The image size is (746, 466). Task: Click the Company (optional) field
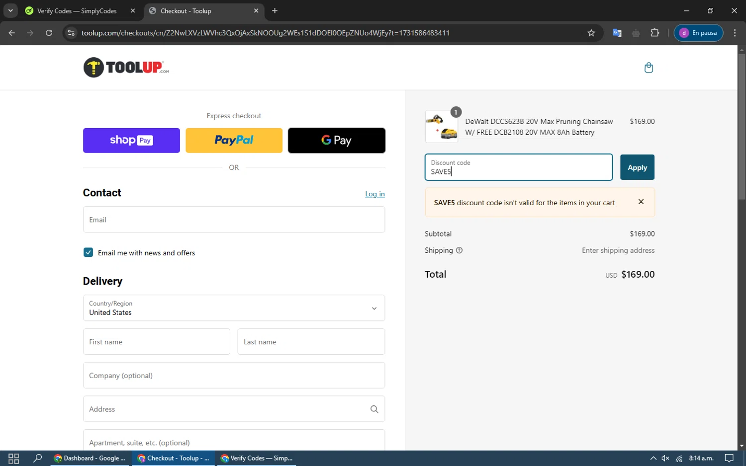tap(234, 376)
